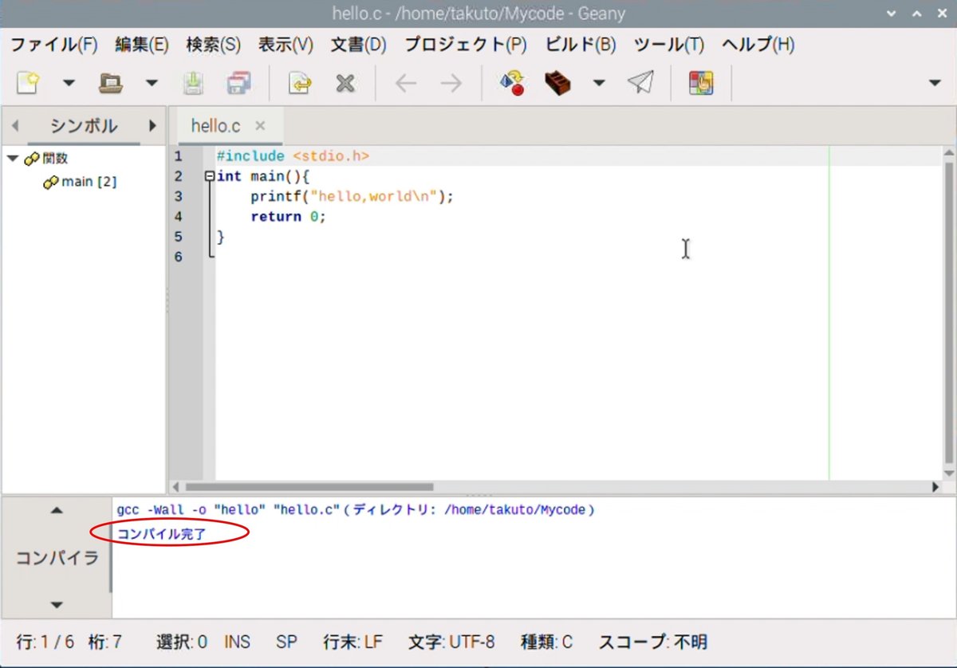Viewport: 957px width, 668px height.
Task: Click the 行末: LF status entry
Action: 352,642
